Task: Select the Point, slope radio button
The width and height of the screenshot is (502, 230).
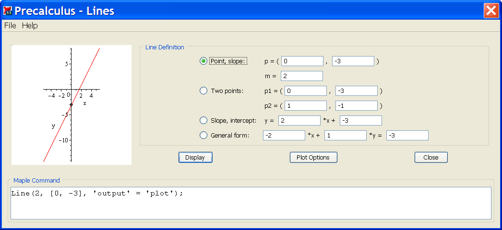Action: click(203, 61)
